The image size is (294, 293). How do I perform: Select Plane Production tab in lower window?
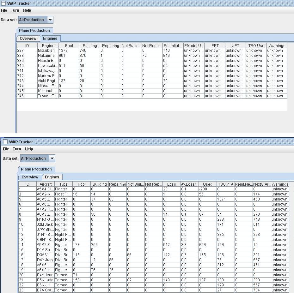(36, 169)
